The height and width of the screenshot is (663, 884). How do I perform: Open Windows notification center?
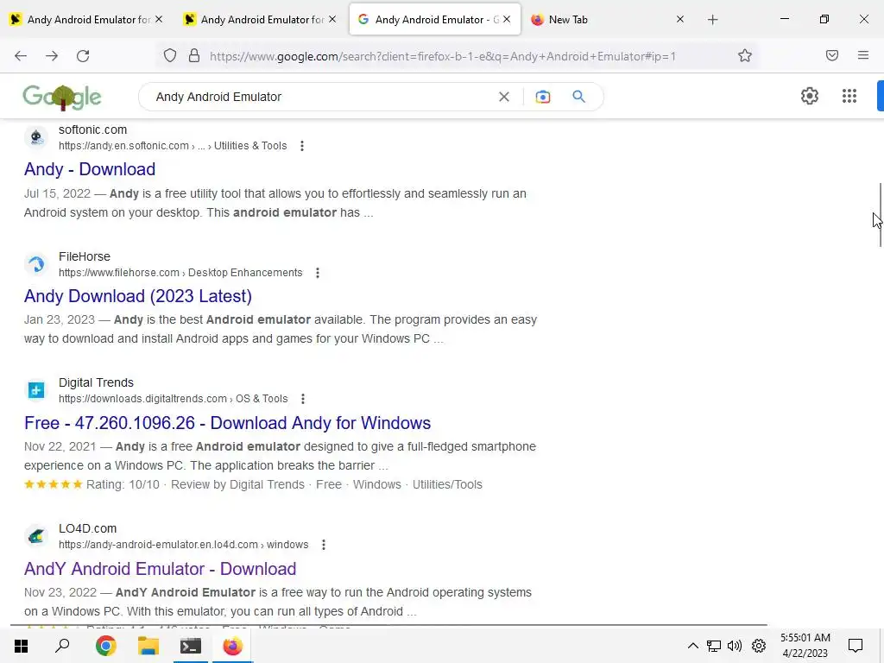coord(856,646)
